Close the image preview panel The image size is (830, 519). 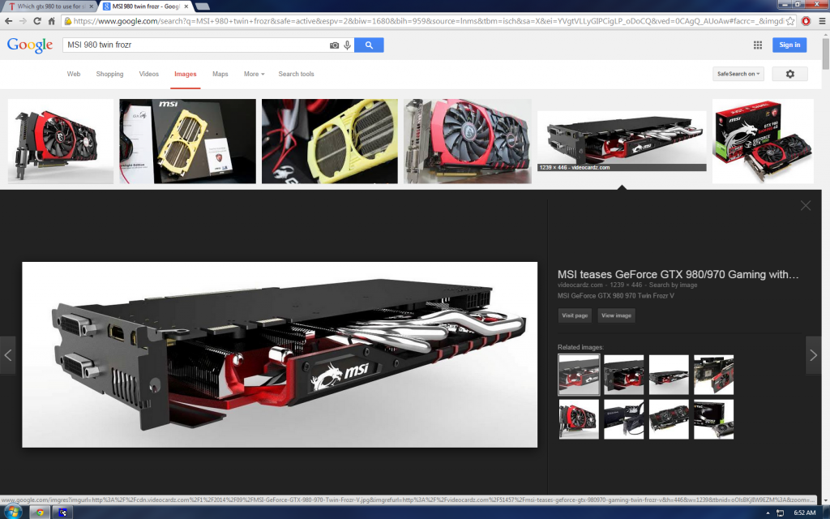coord(805,206)
